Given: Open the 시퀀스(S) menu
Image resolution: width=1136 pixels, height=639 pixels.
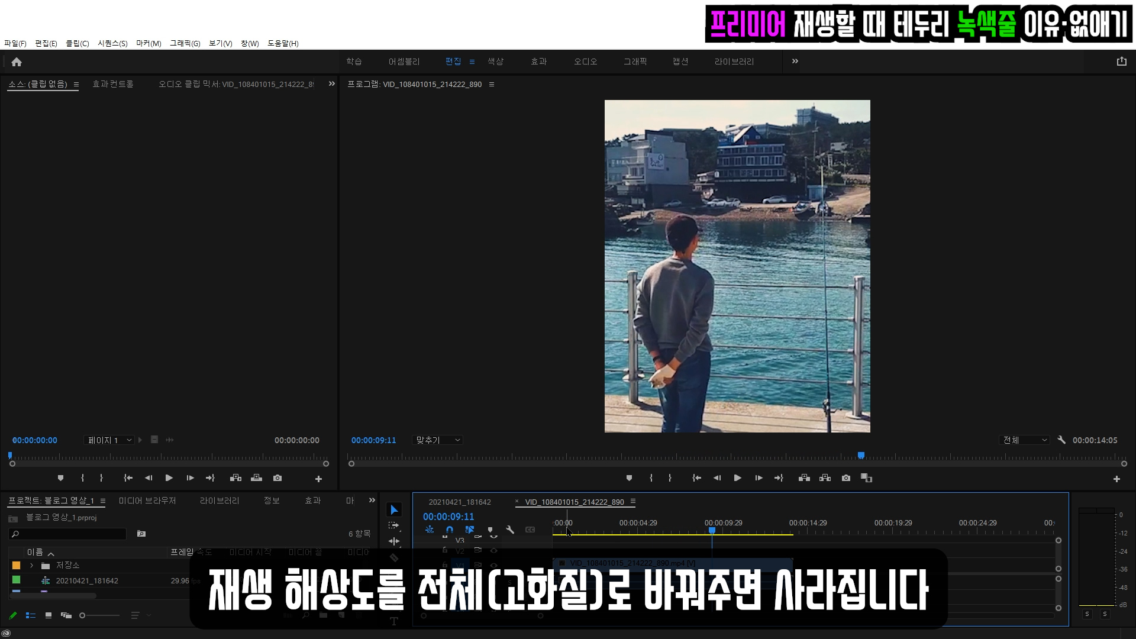Looking at the screenshot, I should (x=112, y=43).
